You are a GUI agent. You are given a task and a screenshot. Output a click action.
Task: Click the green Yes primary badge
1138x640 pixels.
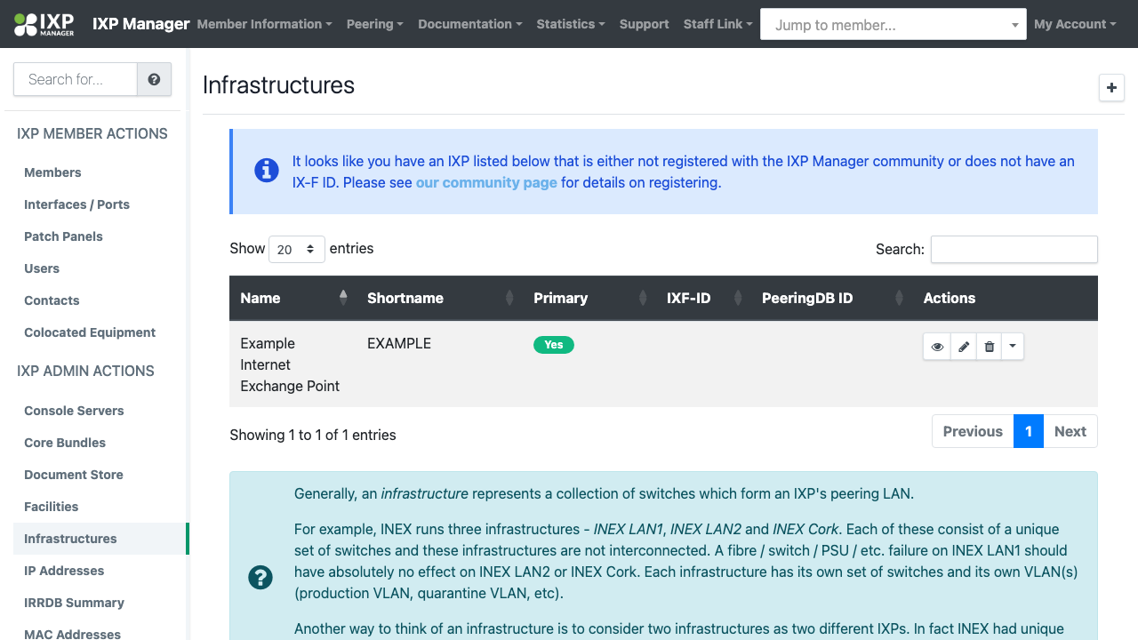click(x=554, y=345)
